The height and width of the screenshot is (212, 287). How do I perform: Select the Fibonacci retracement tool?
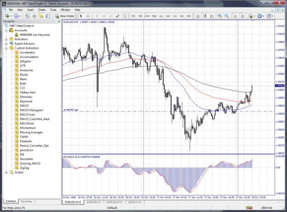tap(124, 16)
